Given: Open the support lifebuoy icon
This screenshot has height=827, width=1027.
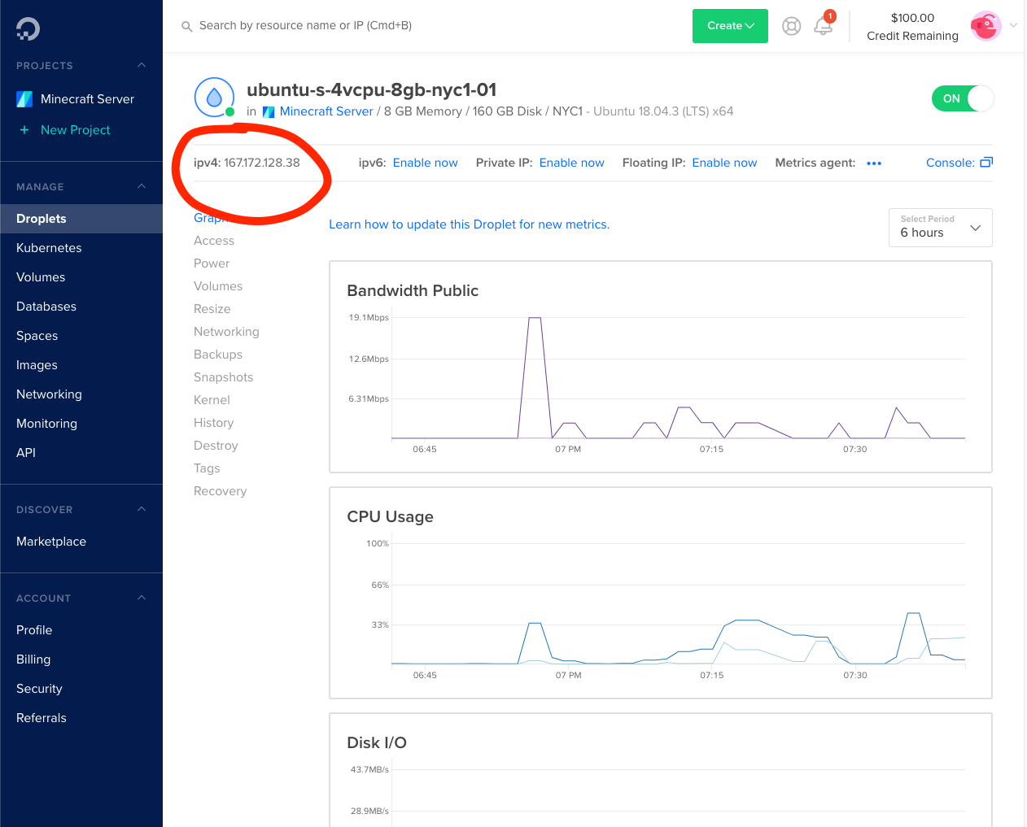Looking at the screenshot, I should 791,26.
